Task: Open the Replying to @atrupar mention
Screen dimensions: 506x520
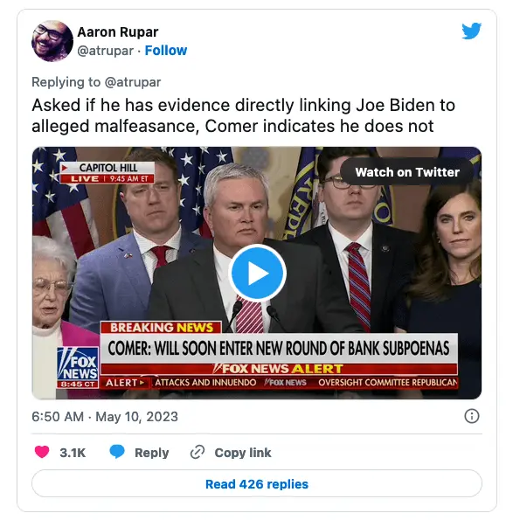Action: pos(133,82)
